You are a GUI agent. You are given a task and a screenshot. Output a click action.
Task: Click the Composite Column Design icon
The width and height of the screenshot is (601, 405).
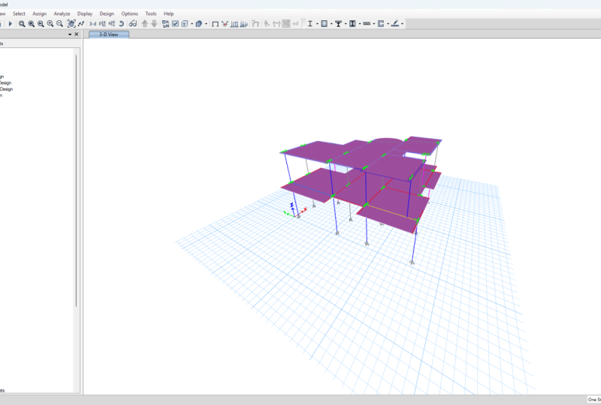click(x=352, y=24)
